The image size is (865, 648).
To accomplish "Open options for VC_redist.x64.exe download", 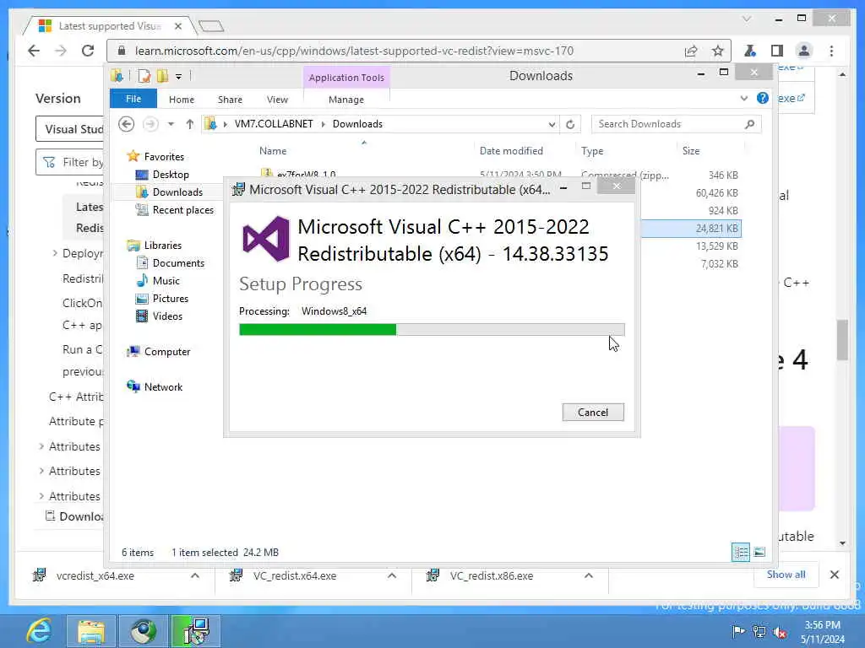I will (392, 575).
